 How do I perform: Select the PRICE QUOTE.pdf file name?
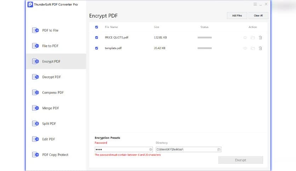[116, 37]
